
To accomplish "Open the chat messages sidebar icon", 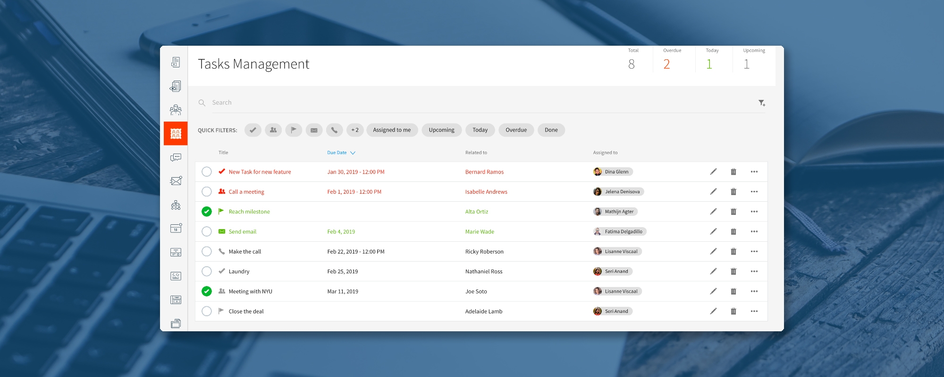I will point(176,157).
